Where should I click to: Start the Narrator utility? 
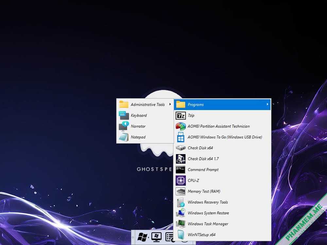click(145, 126)
